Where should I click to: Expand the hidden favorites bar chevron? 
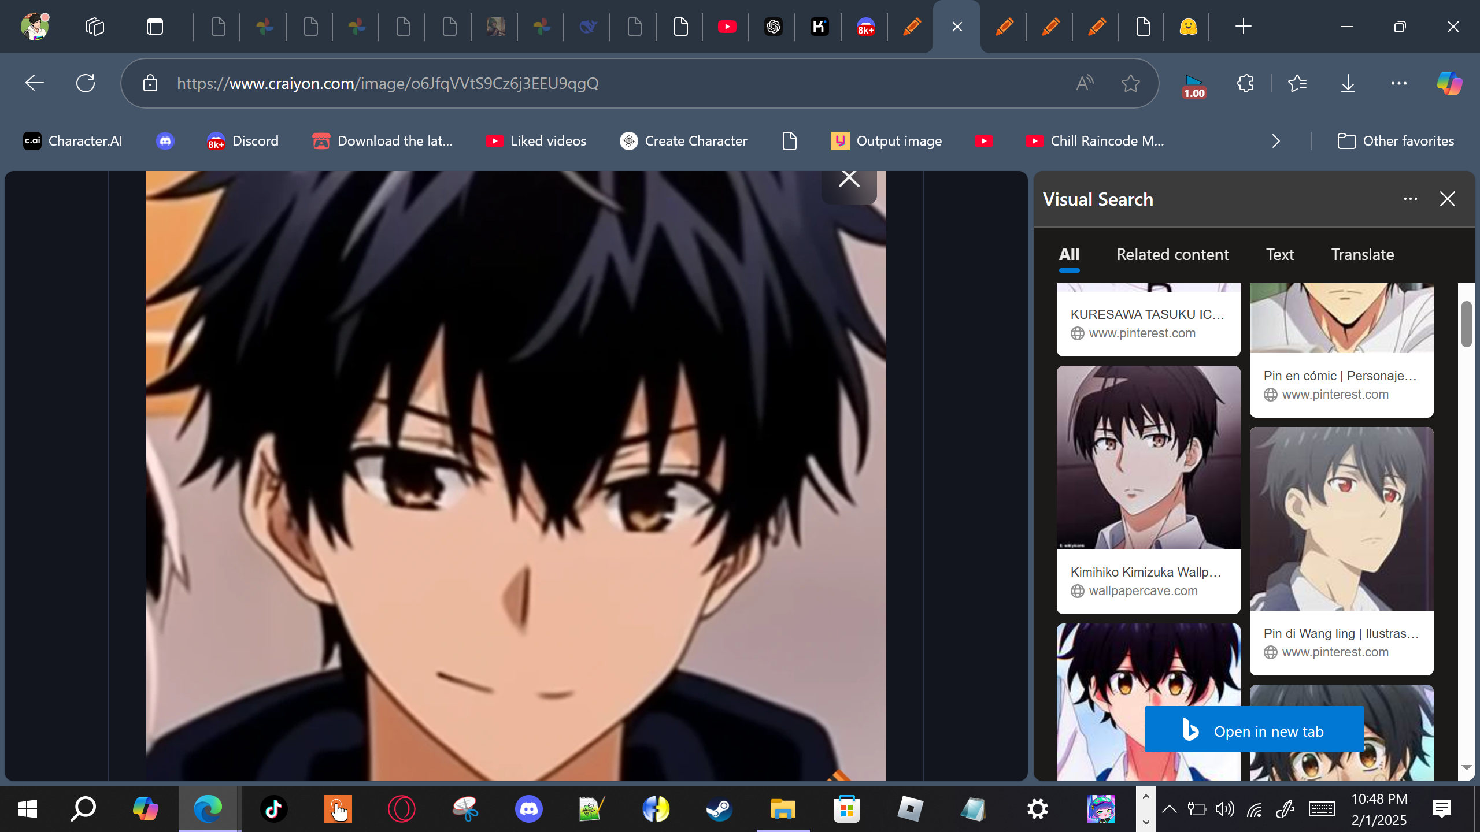[1276, 141]
